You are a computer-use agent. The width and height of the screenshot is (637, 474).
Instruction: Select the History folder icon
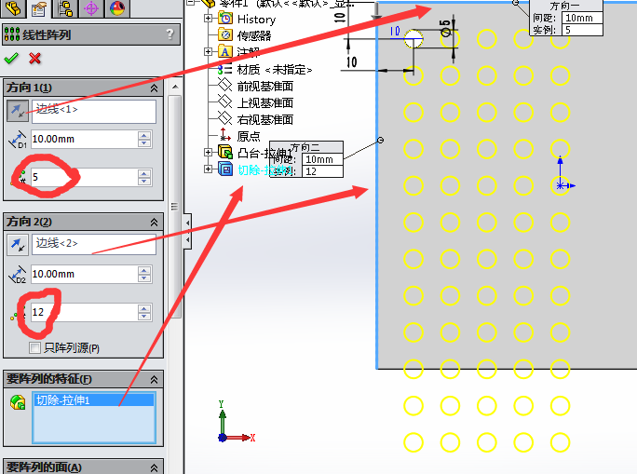[x=225, y=19]
